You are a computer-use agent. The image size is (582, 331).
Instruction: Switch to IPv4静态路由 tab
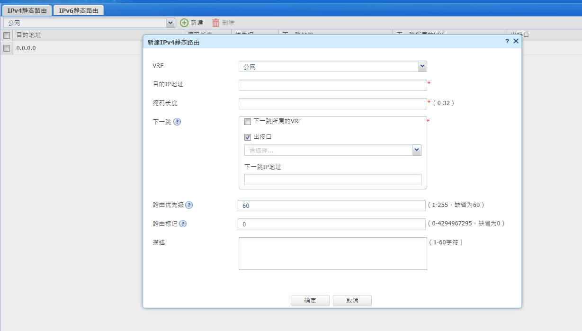pyautogui.click(x=27, y=10)
